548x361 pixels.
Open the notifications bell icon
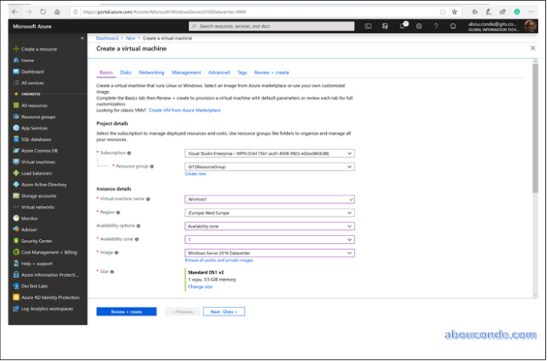coord(402,26)
